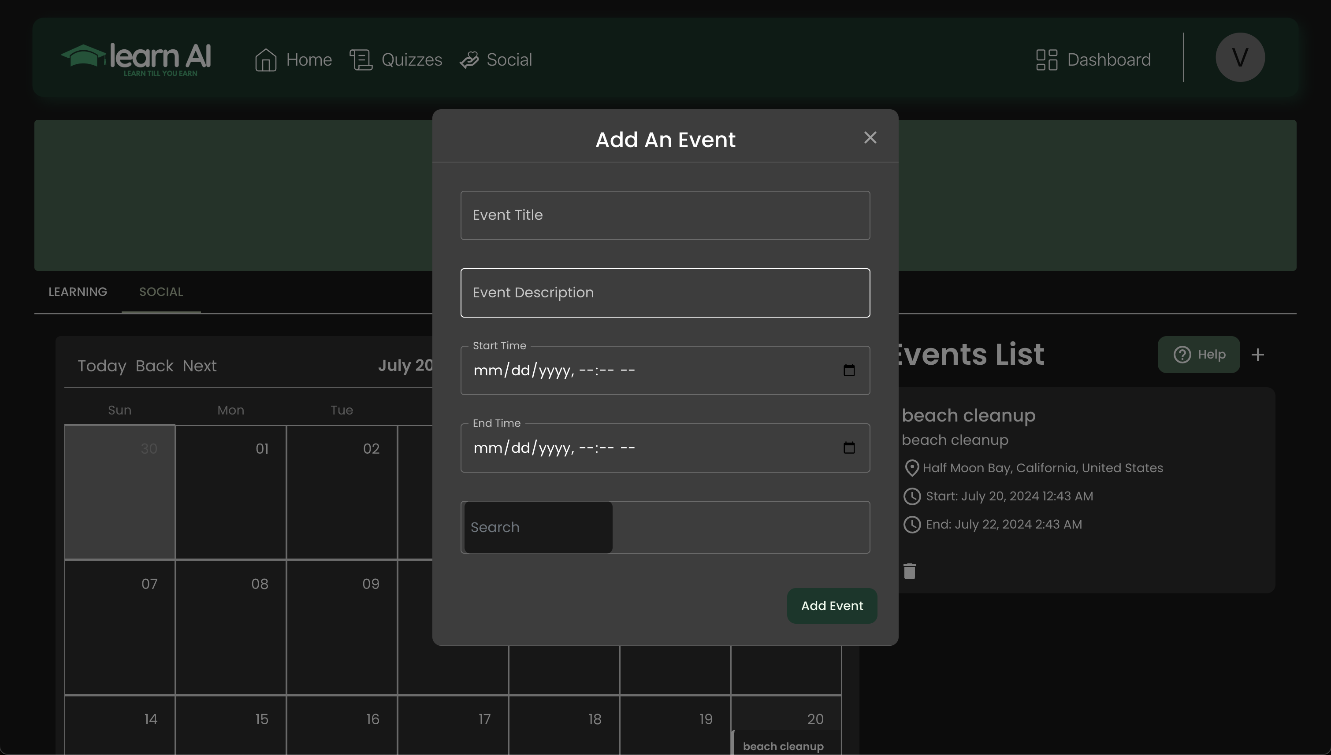Viewport: 1331px width, 755px height.
Task: Open the V user avatar menu
Action: click(1239, 57)
